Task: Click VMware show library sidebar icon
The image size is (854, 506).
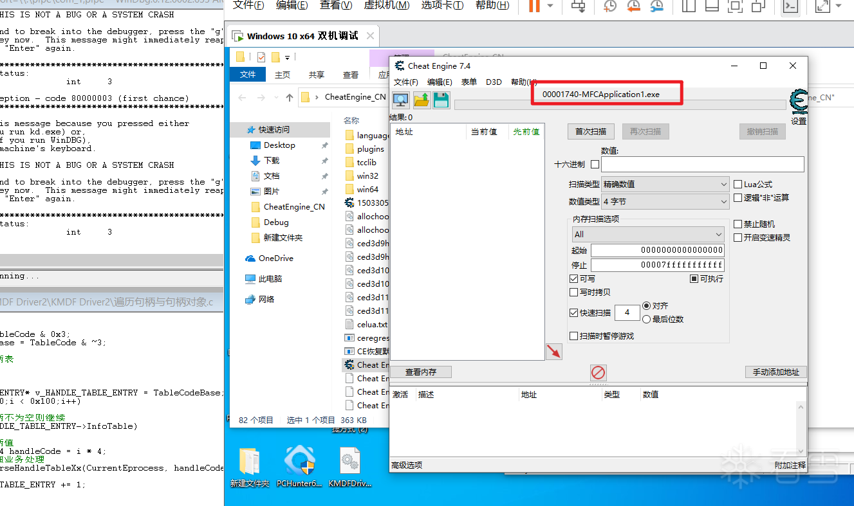Action: click(689, 6)
